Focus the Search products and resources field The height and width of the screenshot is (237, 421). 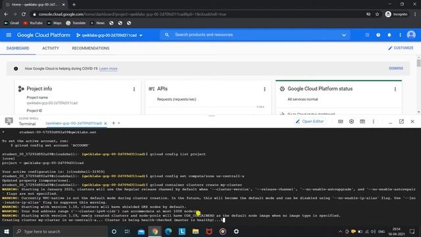tap(255, 35)
